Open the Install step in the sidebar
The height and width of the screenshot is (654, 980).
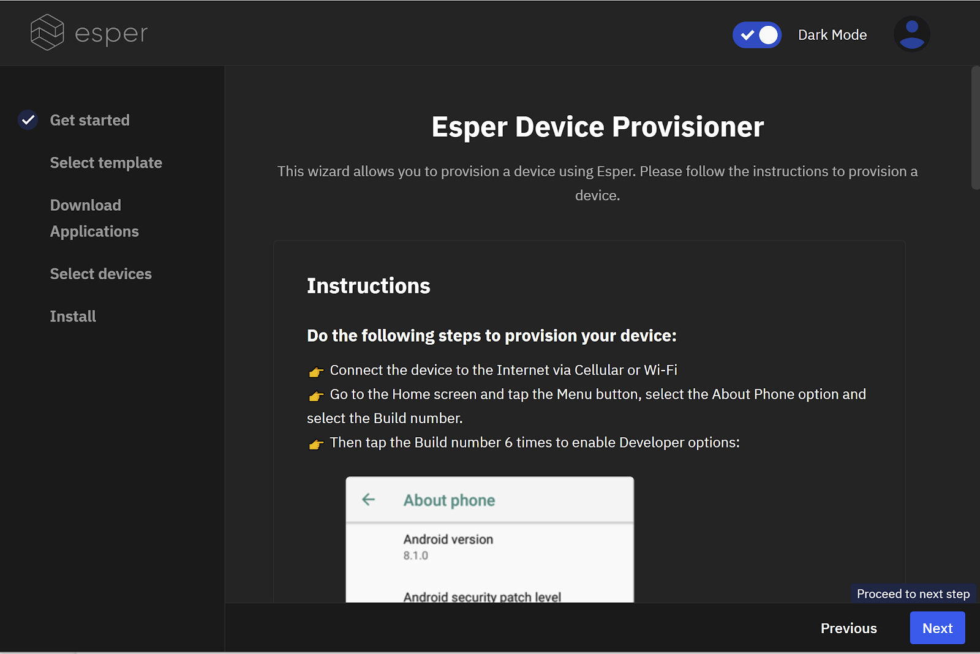pyautogui.click(x=72, y=316)
